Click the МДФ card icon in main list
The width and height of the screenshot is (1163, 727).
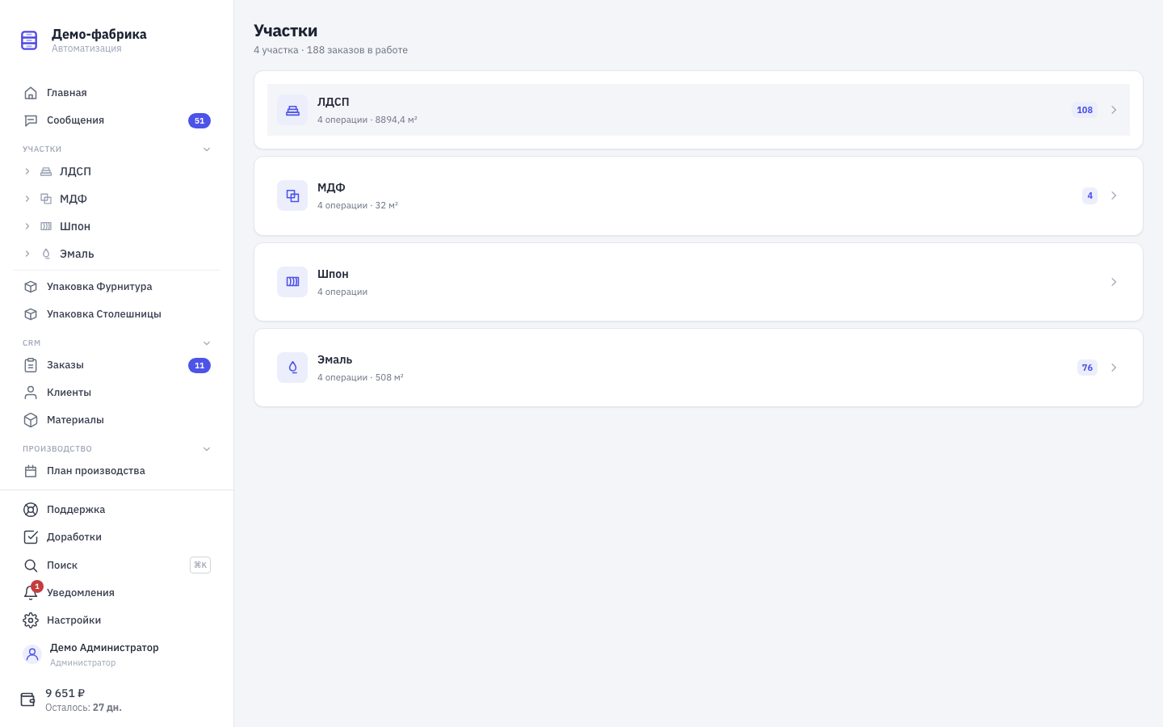pos(292,195)
